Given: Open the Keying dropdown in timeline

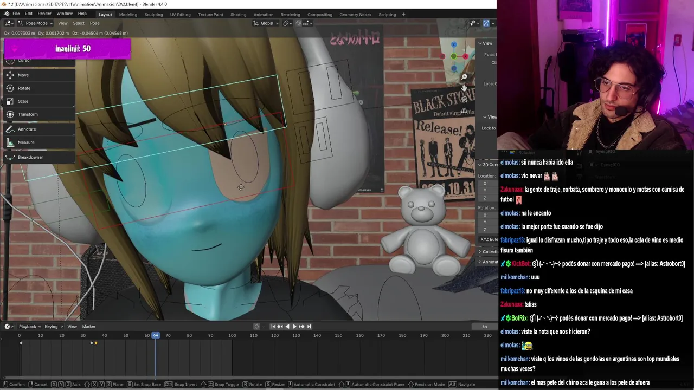Looking at the screenshot, I should 53,327.
